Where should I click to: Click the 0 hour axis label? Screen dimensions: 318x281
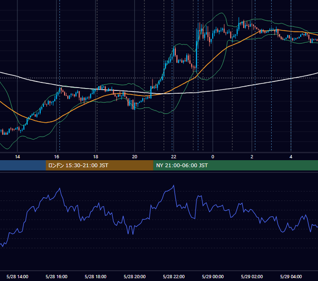click(213, 157)
